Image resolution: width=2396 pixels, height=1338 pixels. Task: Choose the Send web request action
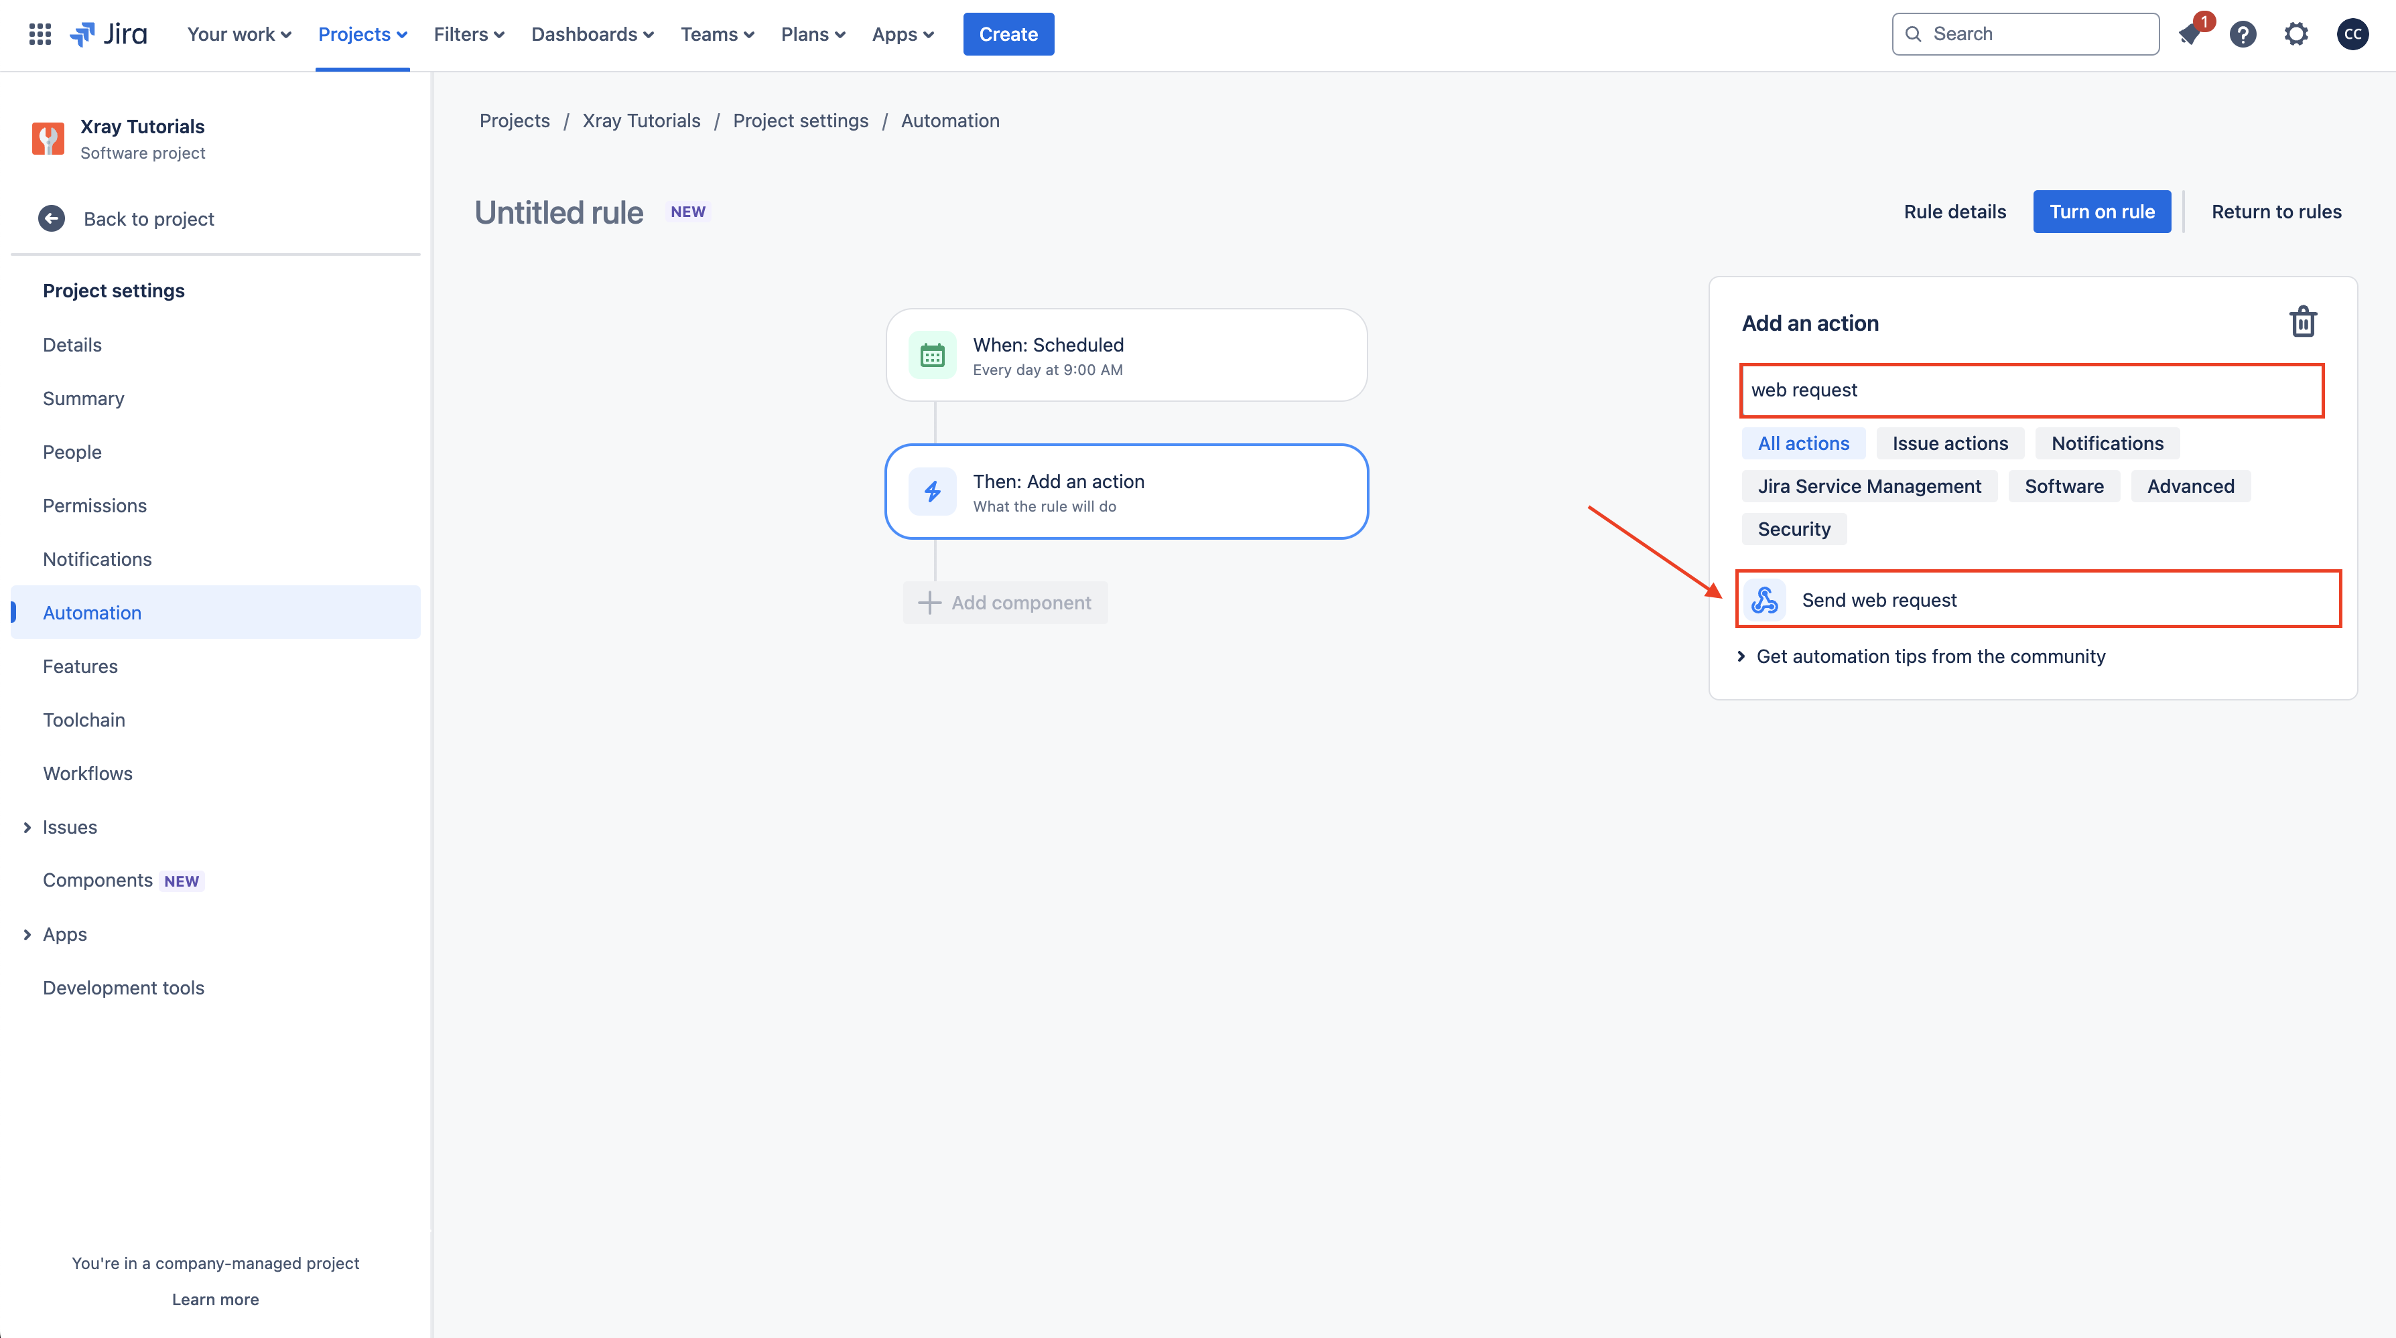tap(2038, 600)
